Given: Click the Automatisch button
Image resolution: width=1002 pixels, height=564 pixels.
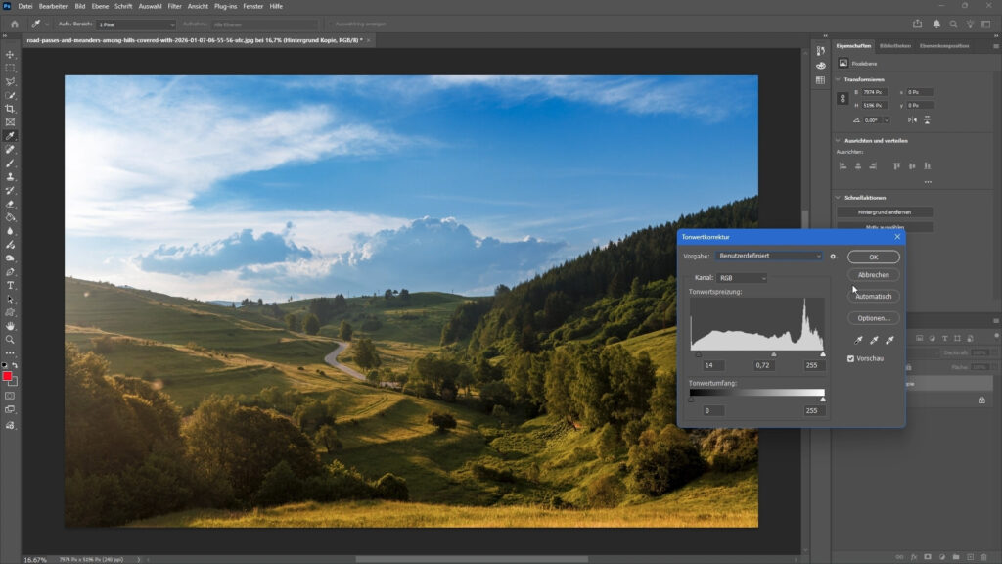Looking at the screenshot, I should (x=873, y=296).
